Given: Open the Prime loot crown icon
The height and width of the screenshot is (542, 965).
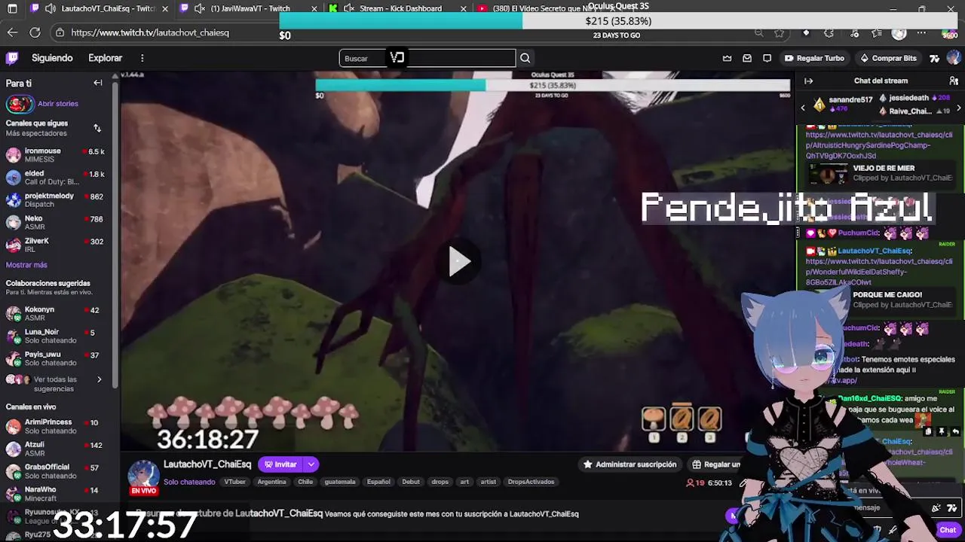Looking at the screenshot, I should point(727,58).
